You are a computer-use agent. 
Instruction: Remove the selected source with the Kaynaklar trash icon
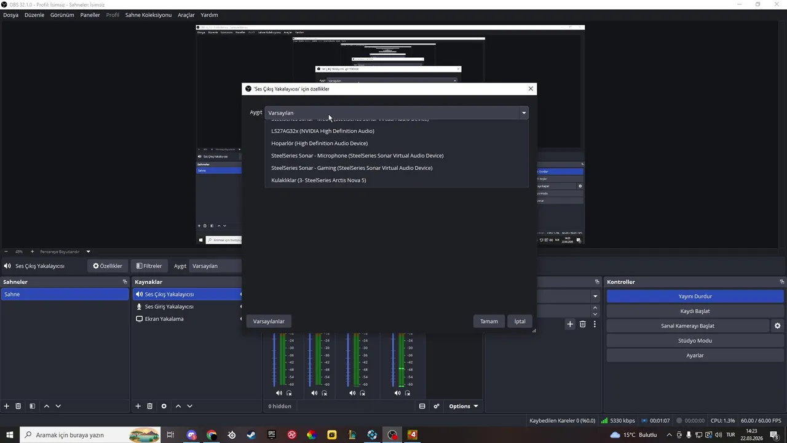(149, 406)
